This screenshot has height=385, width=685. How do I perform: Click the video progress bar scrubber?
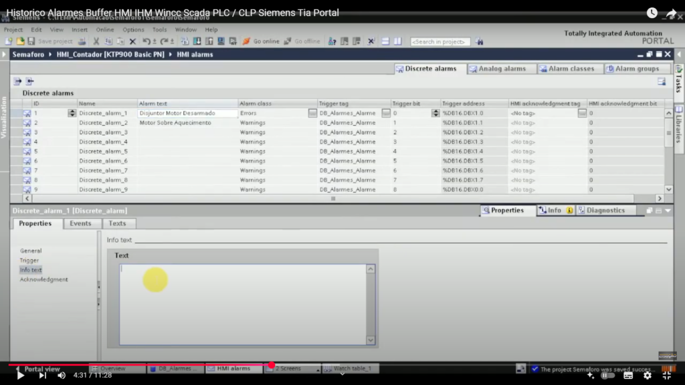272,365
